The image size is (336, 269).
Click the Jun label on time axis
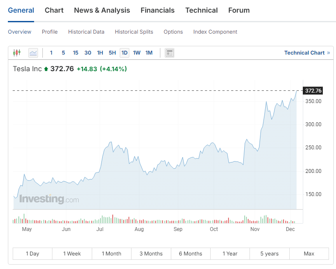[x=66, y=229]
